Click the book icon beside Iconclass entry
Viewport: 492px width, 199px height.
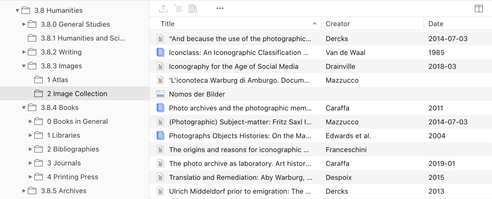click(x=160, y=53)
